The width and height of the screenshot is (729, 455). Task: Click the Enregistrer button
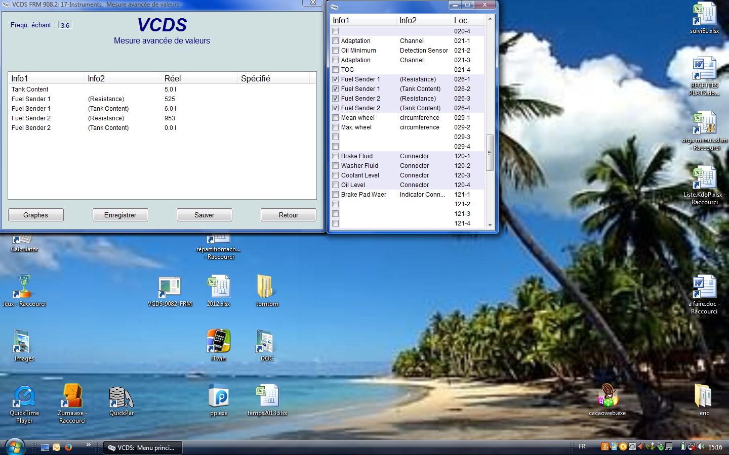[x=120, y=215]
